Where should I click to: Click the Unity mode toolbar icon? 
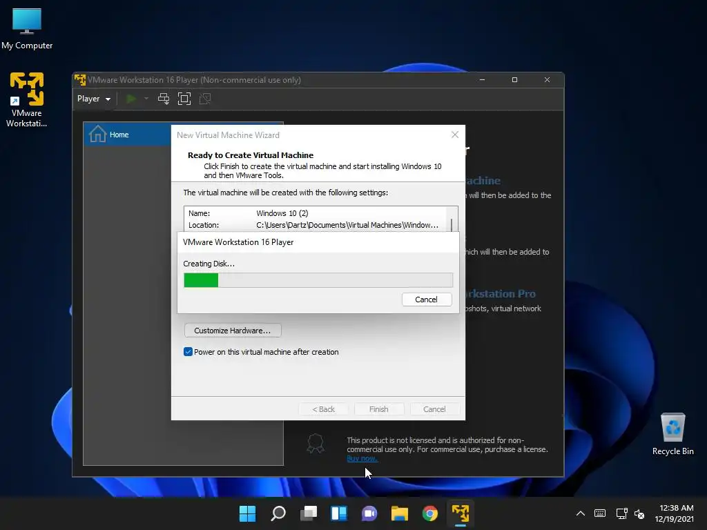click(x=205, y=99)
